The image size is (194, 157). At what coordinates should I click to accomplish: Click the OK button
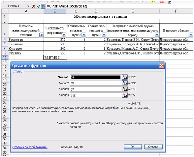(x=133, y=147)
